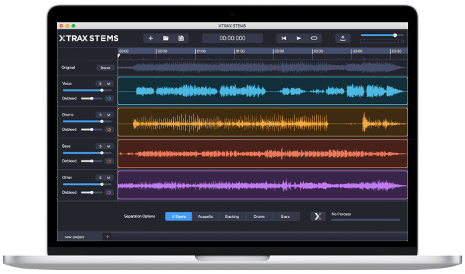
Task: Click the Source button for Original track
Action: pos(106,67)
